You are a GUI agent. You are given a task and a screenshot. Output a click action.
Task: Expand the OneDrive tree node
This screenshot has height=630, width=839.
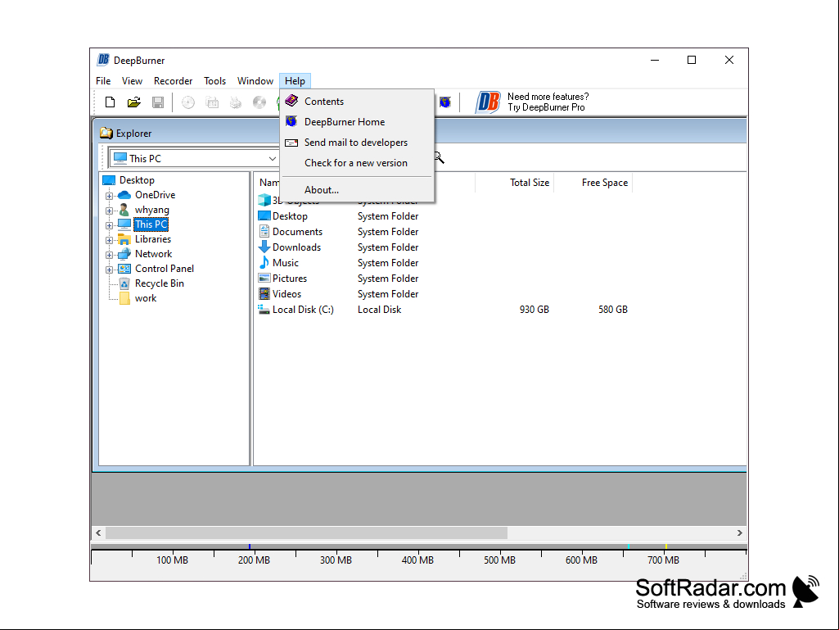coord(109,196)
